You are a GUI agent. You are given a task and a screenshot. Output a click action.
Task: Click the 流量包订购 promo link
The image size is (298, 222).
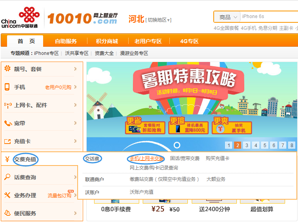tap(59, 195)
